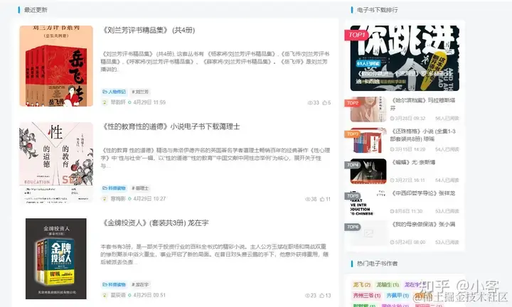Open 《我的母亲做保洁》 ranking entry
Image resolution: width=512 pixels, height=307 pixels.
point(424,225)
